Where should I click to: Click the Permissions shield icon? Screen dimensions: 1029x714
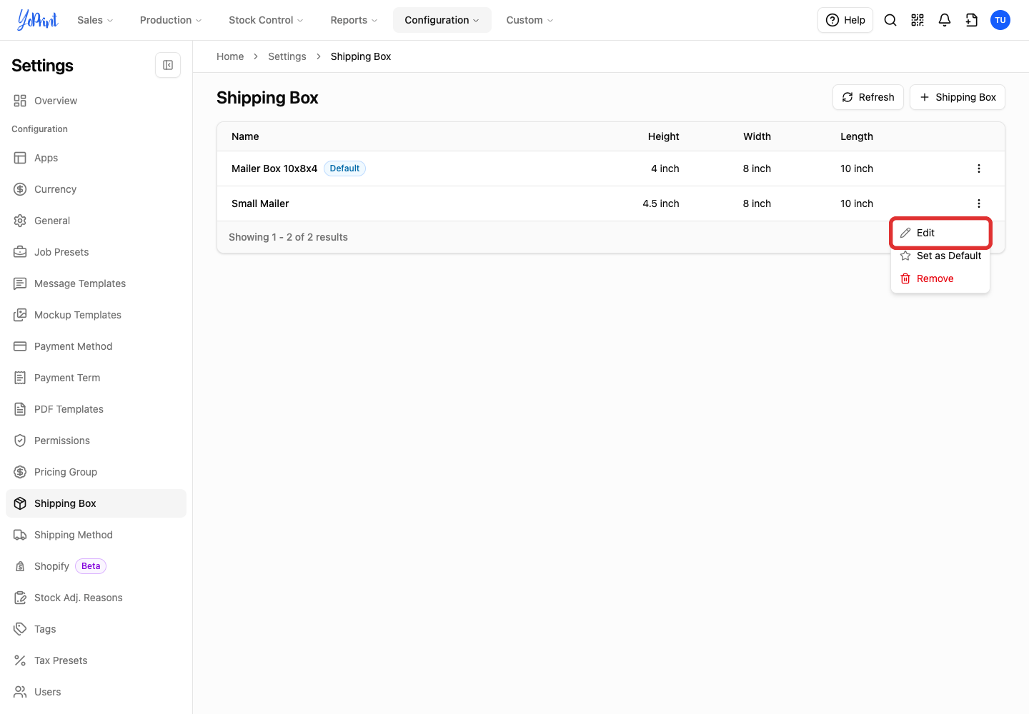pyautogui.click(x=20, y=441)
